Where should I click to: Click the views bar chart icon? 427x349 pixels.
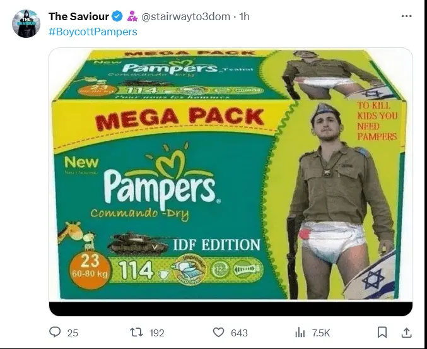[301, 332]
